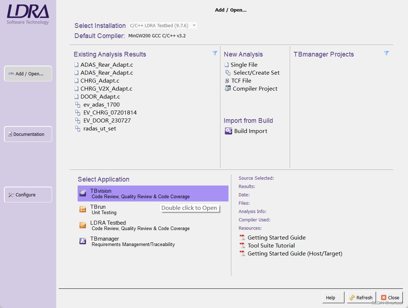The height and width of the screenshot is (308, 408).
Task: Click the Default Compiler value MinGW200 GCC
Action: point(157,36)
